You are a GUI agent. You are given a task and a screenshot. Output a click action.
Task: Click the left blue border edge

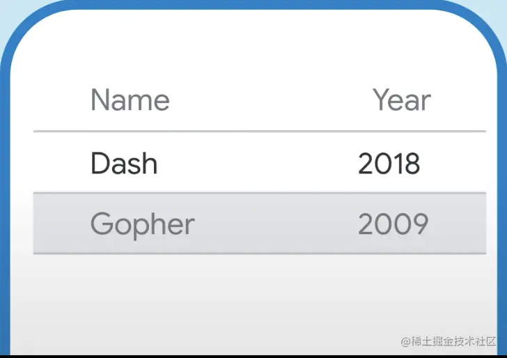pos(5,209)
